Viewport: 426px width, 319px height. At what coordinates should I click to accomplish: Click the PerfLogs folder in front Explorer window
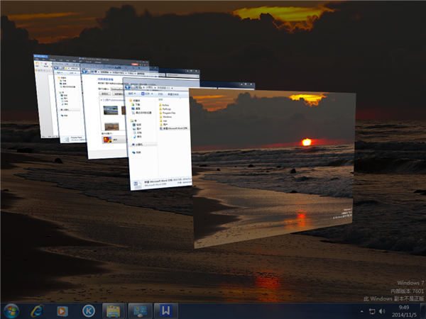[168, 109]
